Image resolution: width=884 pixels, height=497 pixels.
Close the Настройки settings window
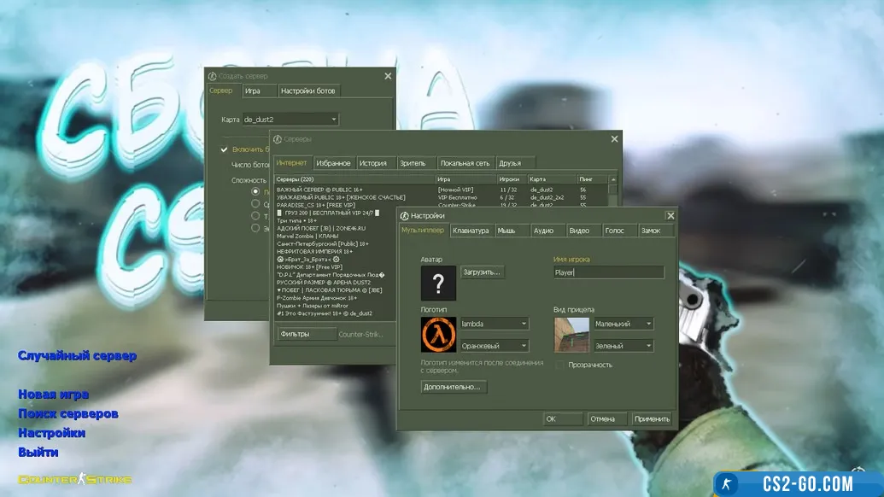tap(670, 216)
